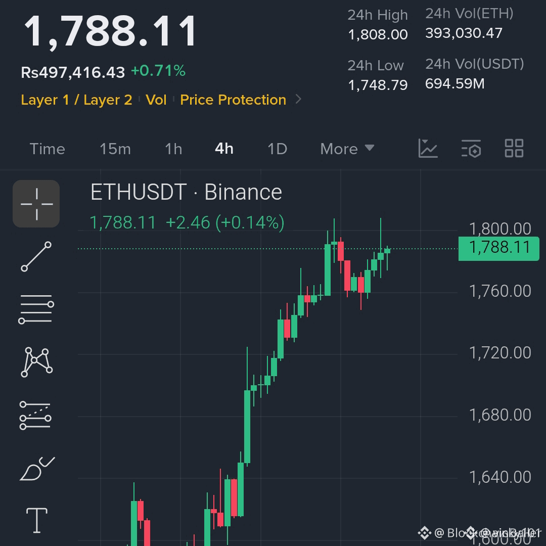Click the Rs497,416.43 converted price
This screenshot has height=546, width=546.
(73, 72)
